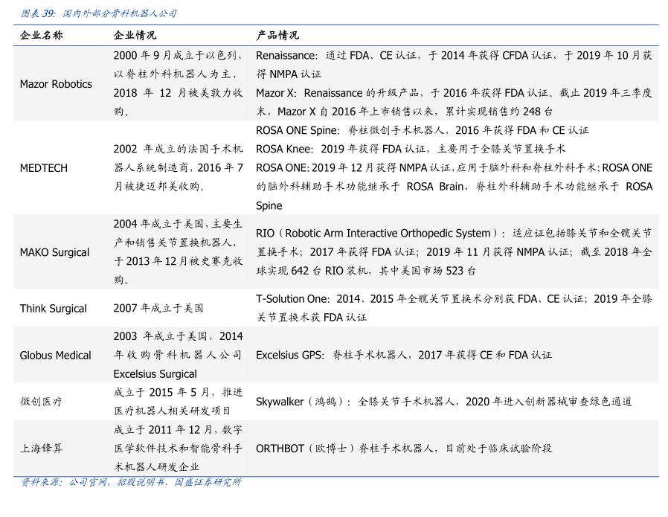
Task: Click the table title '图表 39: 国内外部分骨科机器人公司'
Action: pyautogui.click(x=99, y=13)
